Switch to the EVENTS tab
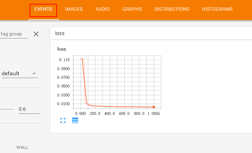 coord(43,9)
